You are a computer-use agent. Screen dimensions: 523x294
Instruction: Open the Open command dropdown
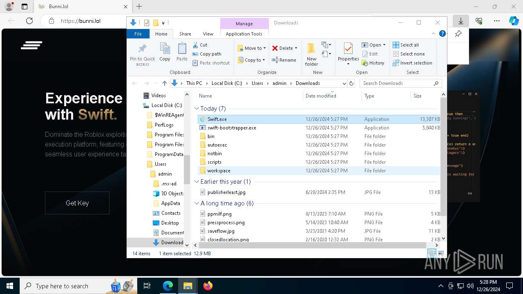click(384, 45)
